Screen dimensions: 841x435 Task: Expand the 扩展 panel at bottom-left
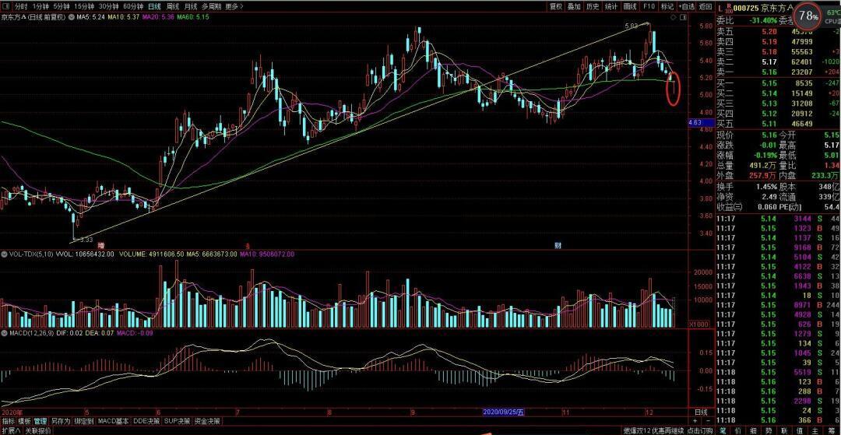click(10, 430)
